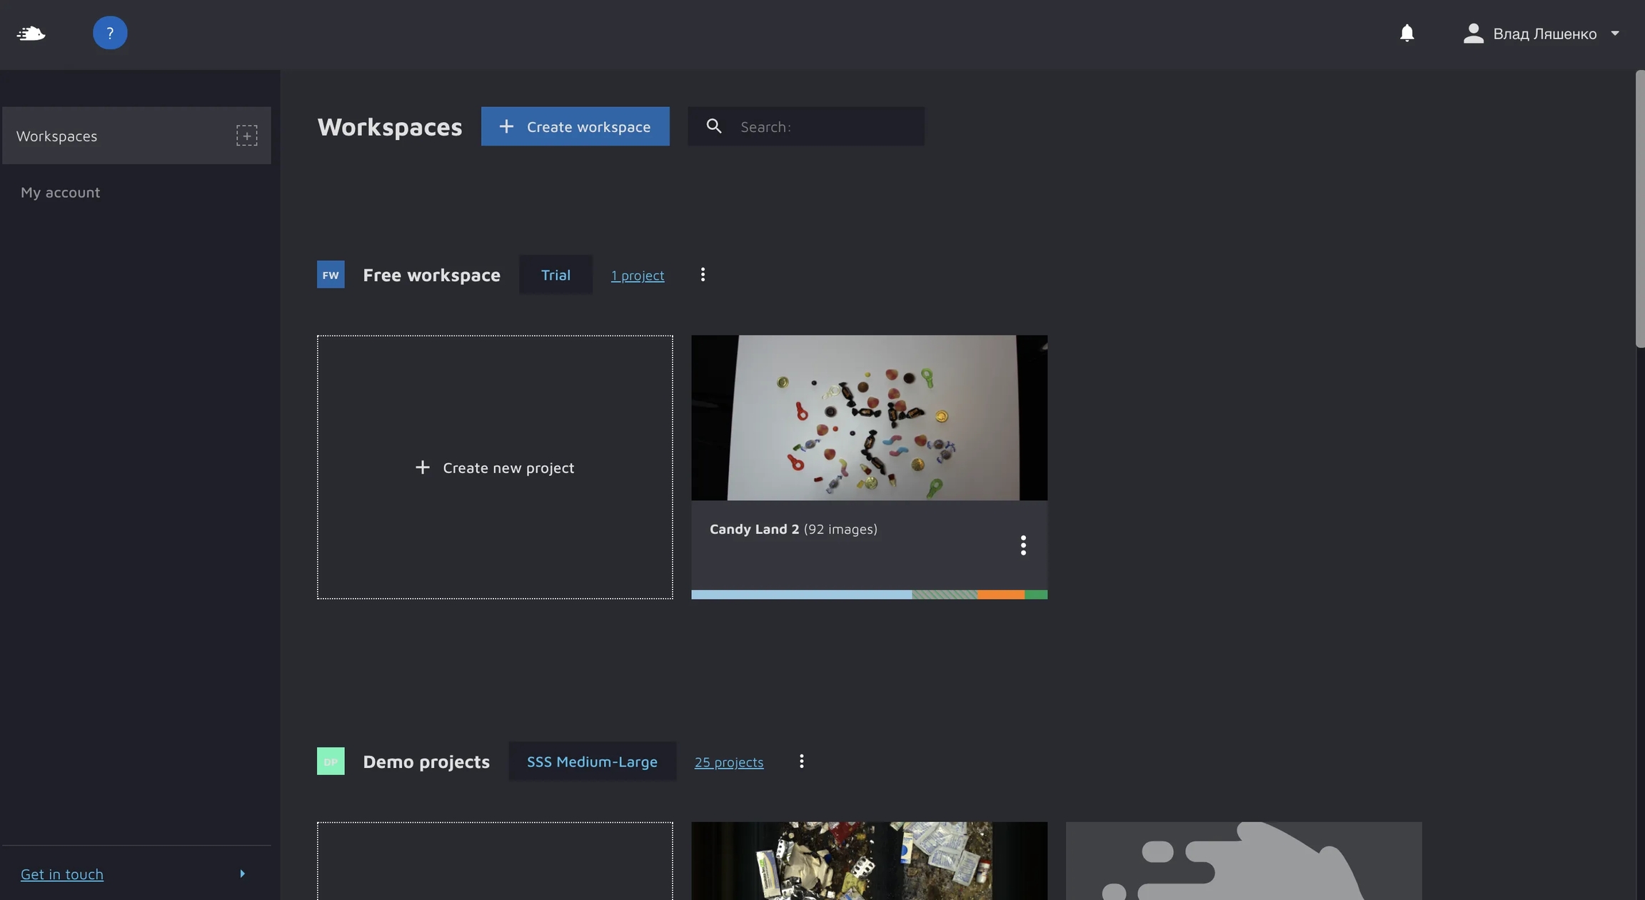The width and height of the screenshot is (1645, 900).
Task: Click the FW Free workspace avatar
Action: 331,275
